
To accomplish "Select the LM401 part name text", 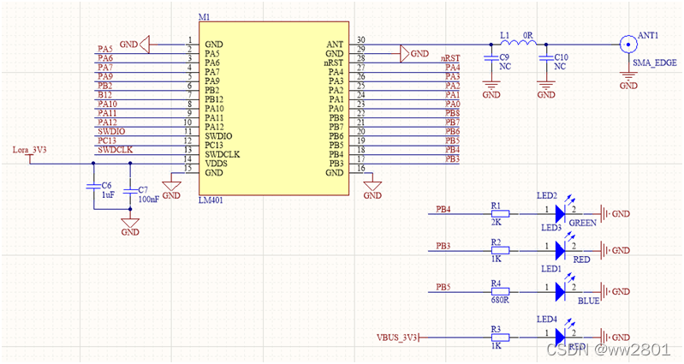I will click(211, 200).
